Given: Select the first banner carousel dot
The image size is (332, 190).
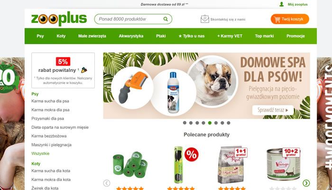Looking at the screenshot, I should click(x=184, y=123).
